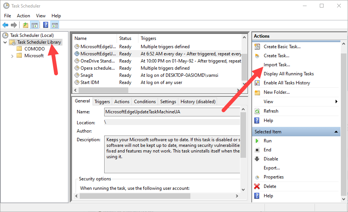Click Display All Running Tasks
Screen dimensions: 348x212
click(x=289, y=74)
